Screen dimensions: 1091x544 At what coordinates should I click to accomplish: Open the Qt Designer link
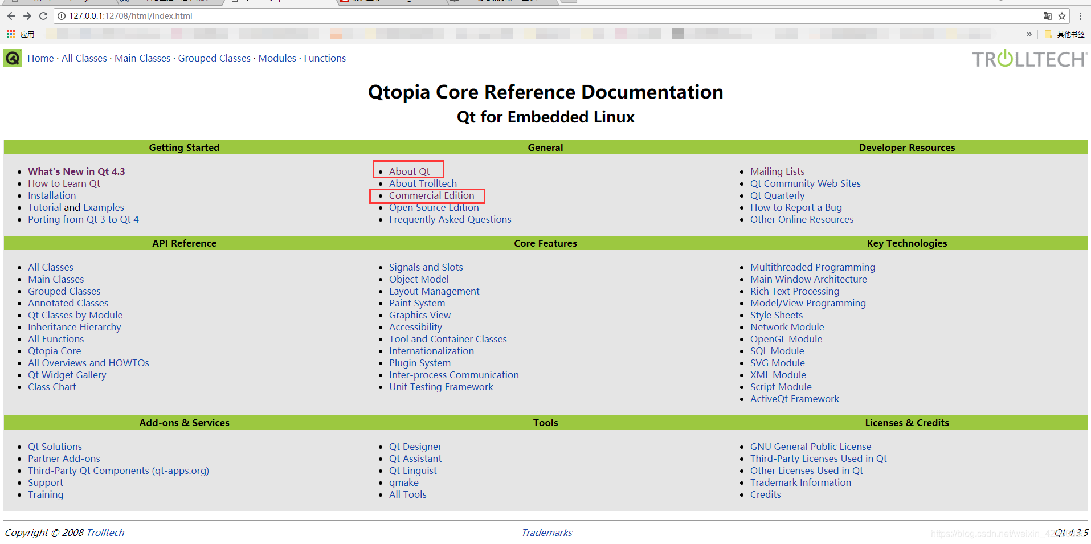click(x=415, y=447)
